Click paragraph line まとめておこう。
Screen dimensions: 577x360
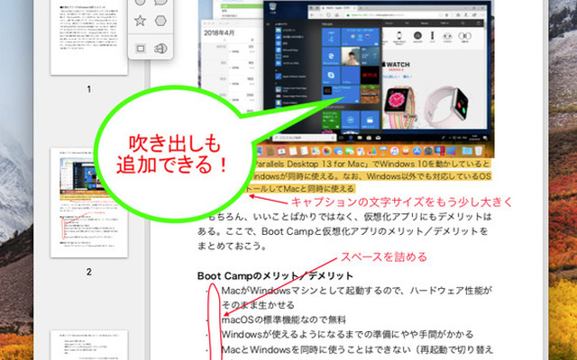[233, 246]
